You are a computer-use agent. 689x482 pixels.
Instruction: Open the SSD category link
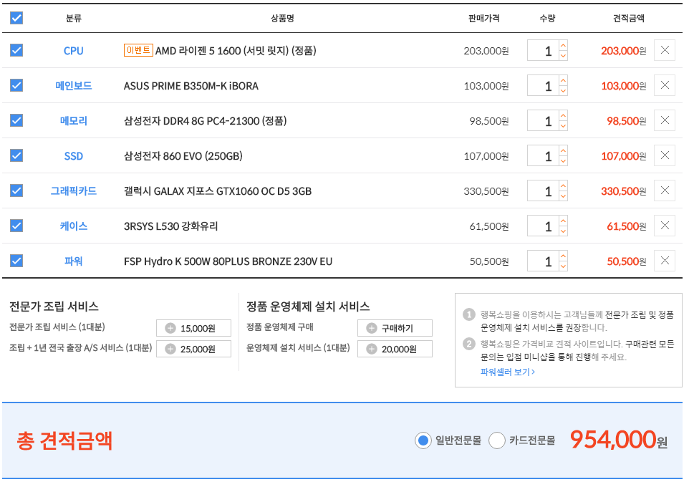(x=73, y=156)
